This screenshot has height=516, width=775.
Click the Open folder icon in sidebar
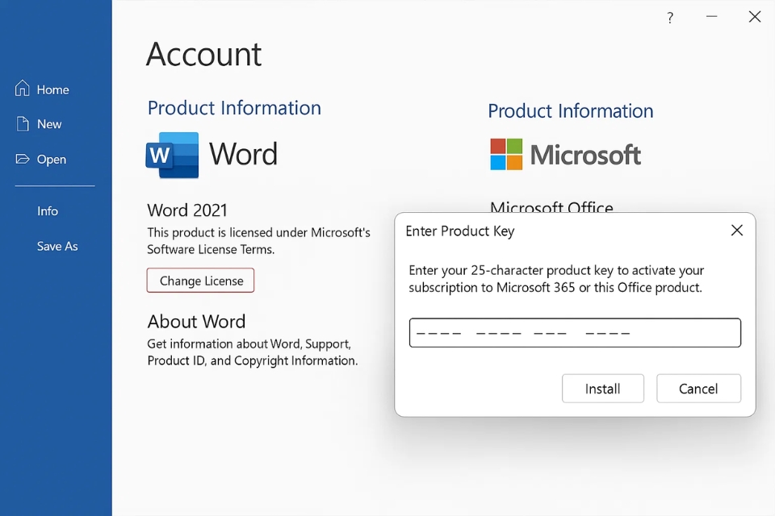pyautogui.click(x=23, y=159)
